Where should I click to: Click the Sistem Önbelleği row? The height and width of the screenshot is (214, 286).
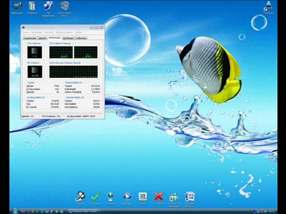pyautogui.click(x=82, y=92)
